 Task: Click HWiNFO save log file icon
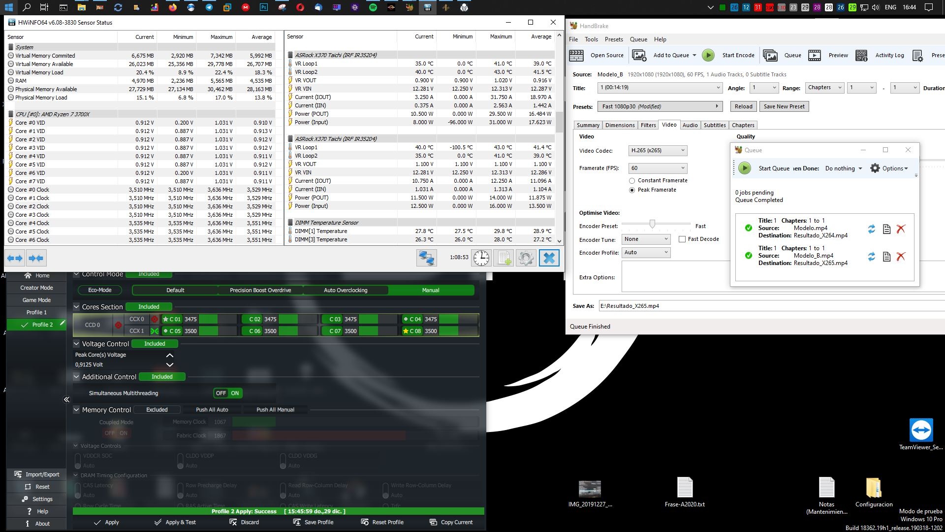(x=504, y=258)
